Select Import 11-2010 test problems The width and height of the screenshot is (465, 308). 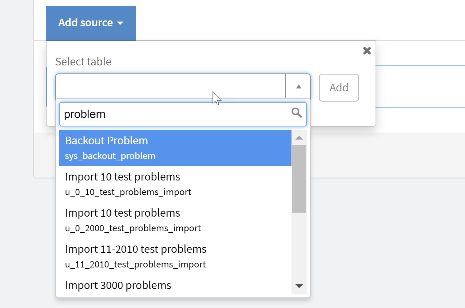(175, 256)
